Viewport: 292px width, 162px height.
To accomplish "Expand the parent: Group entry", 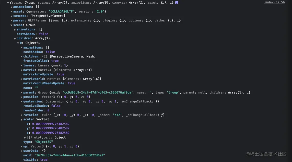I will pos(21,92).
